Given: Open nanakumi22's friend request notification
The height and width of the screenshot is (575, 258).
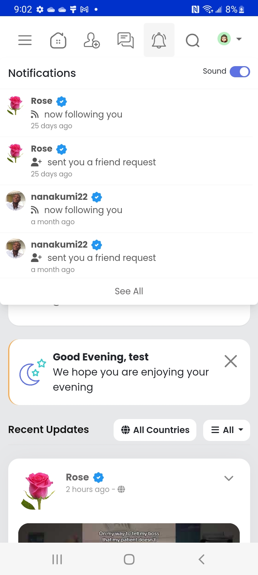Looking at the screenshot, I should (x=101, y=258).
